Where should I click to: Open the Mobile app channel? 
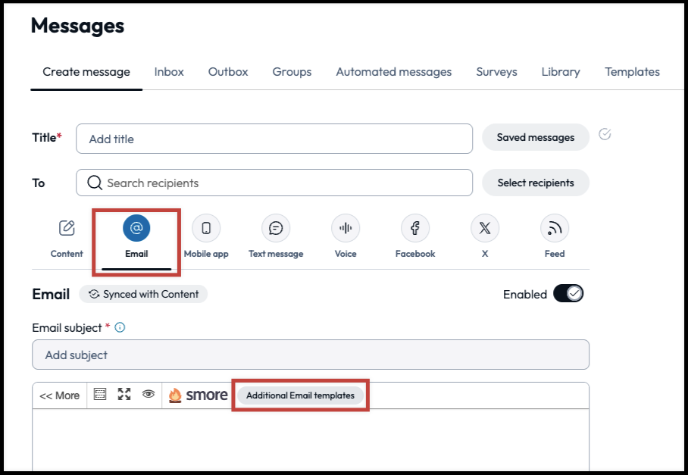(x=205, y=227)
